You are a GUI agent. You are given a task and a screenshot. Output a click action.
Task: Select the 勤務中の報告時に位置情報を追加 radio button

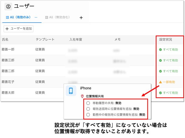click(88, 115)
